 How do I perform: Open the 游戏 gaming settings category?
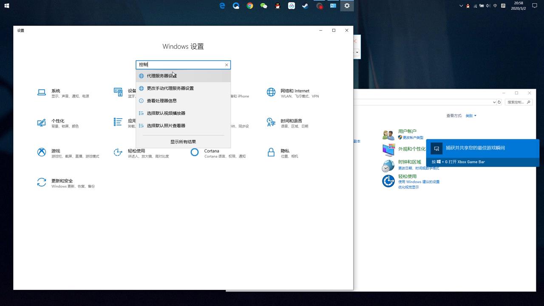tap(68, 153)
